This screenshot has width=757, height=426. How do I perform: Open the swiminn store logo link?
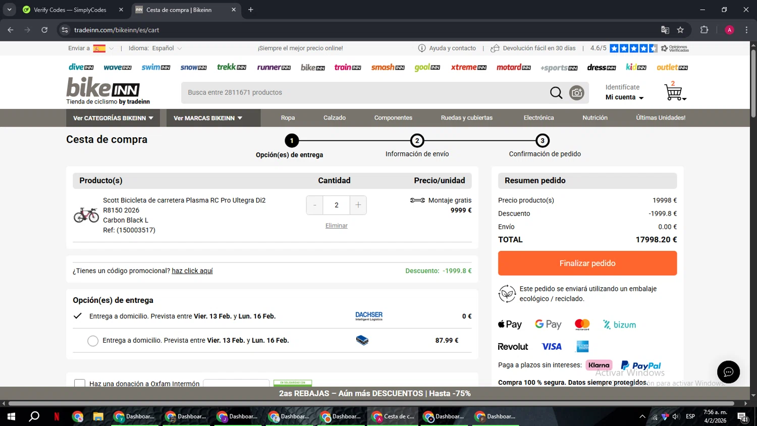156,67
